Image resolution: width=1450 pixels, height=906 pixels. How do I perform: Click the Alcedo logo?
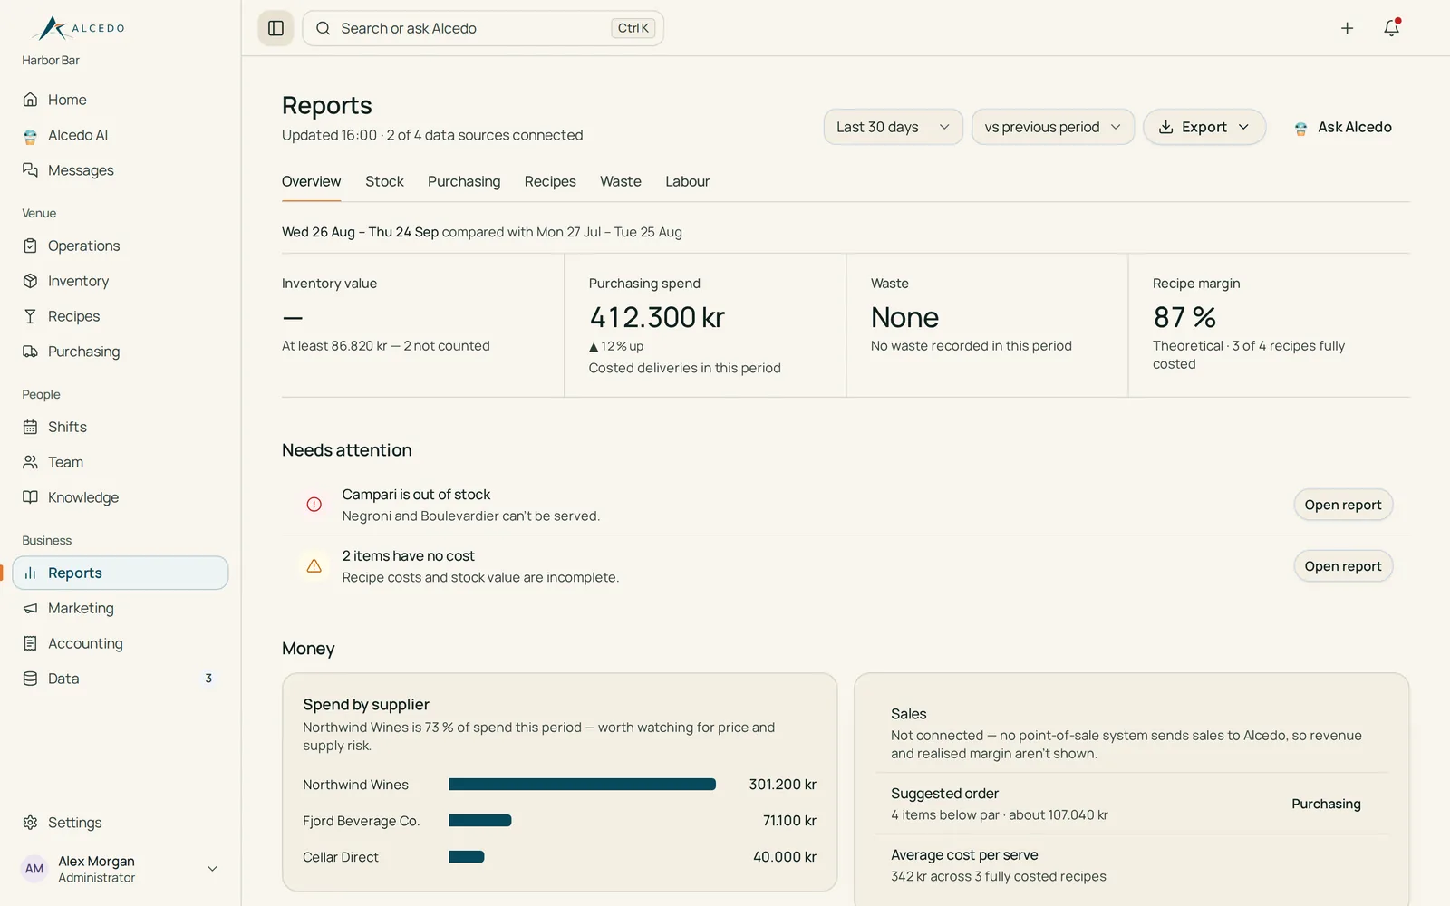79,28
